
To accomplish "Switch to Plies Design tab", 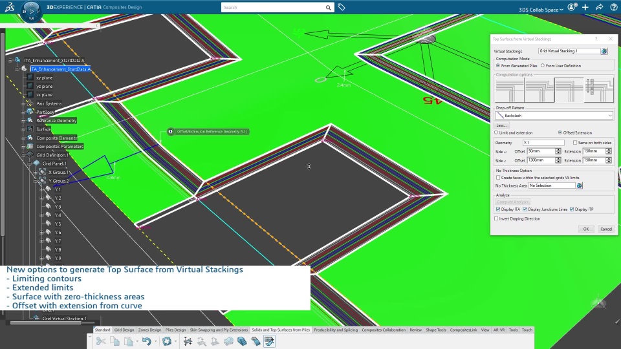I will click(x=175, y=330).
